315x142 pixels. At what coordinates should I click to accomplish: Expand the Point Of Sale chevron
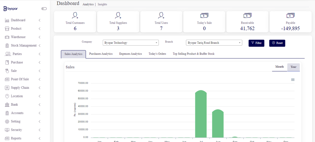click(x=40, y=79)
